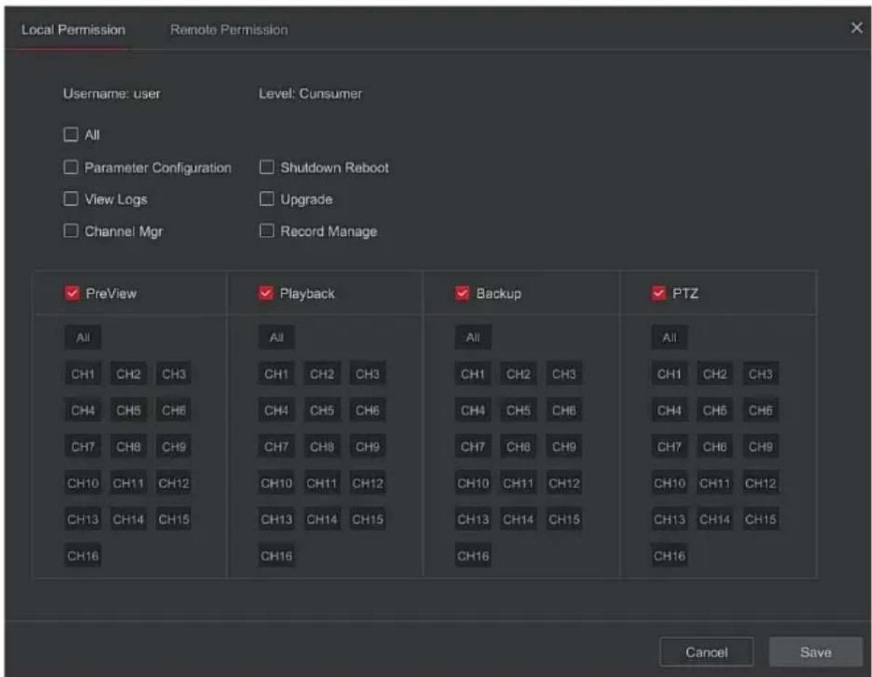Select the Local Permission tab
The height and width of the screenshot is (677, 872).
click(x=74, y=29)
